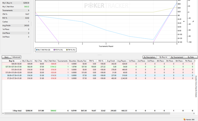Click the 2nd Place stat in left panel
Viewport: 198px width, 121px height.
[x=16, y=33]
